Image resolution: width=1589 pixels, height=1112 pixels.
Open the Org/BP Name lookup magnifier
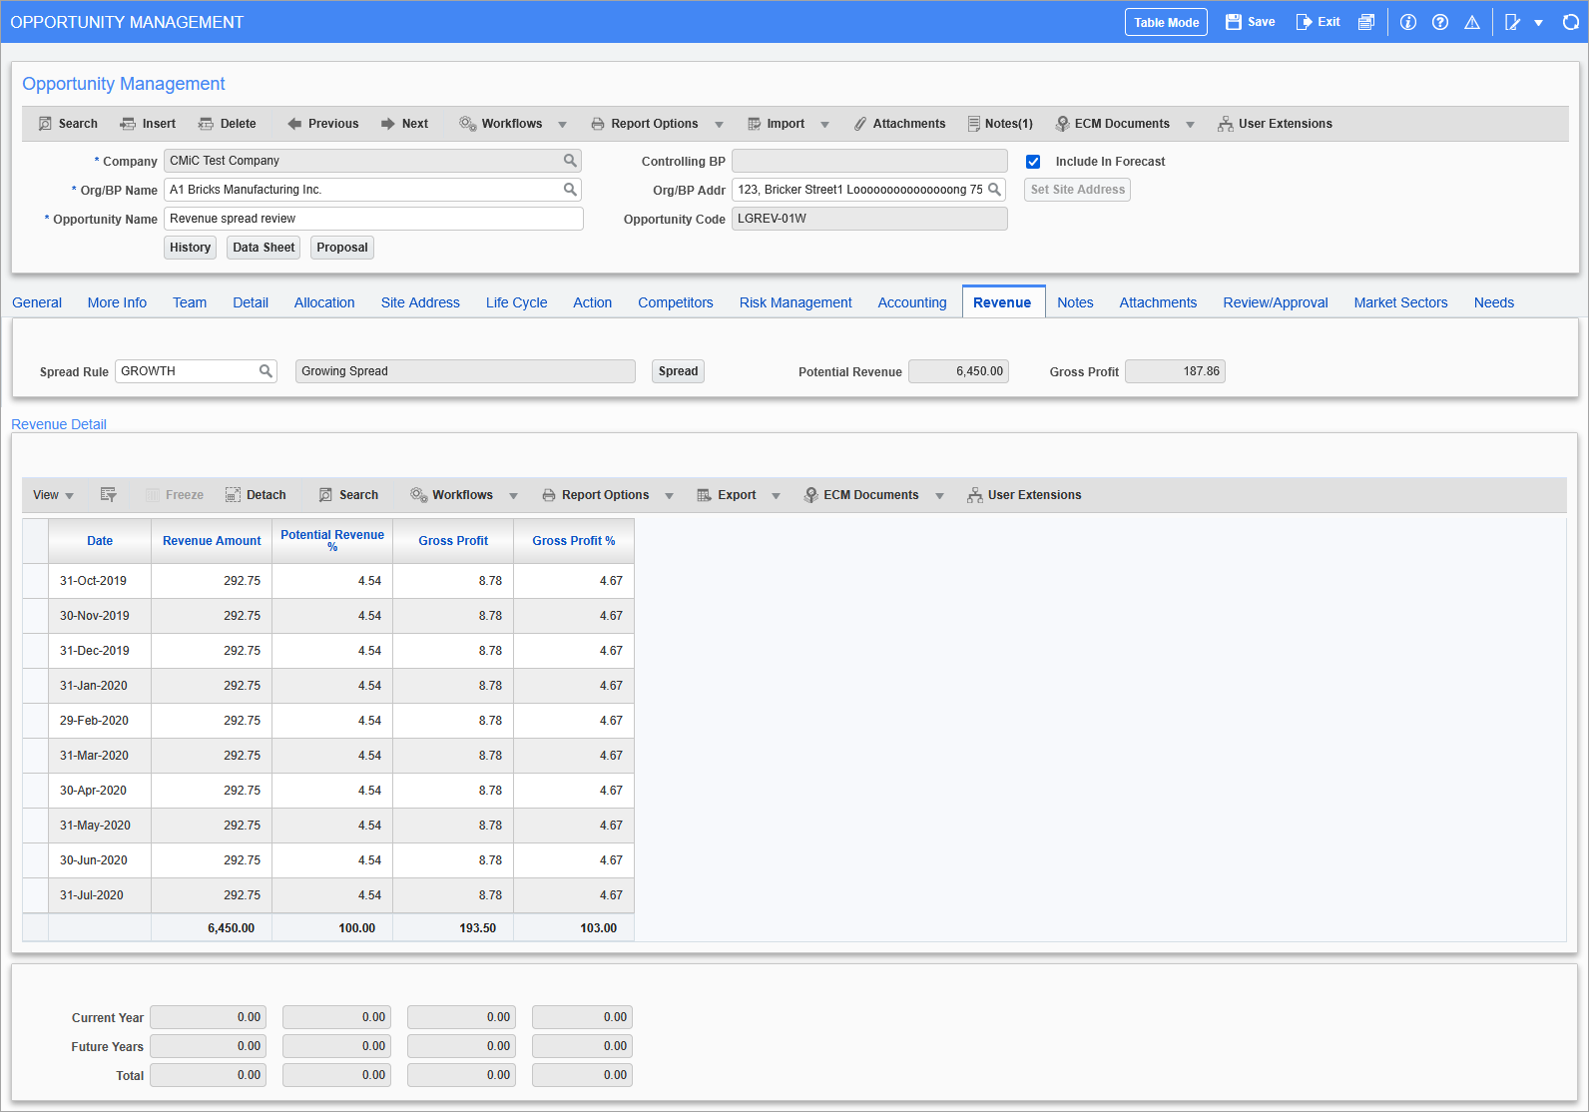click(570, 190)
